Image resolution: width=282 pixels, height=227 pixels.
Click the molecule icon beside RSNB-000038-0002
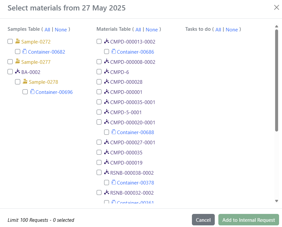(106, 172)
